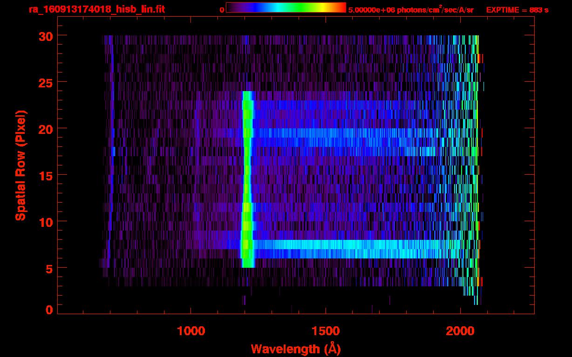Click the y-axis tick label 0

tap(50, 310)
